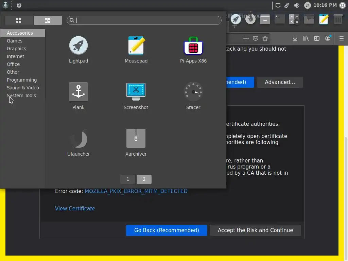Viewport: 348px width, 261px height.
Task: Select the Other category
Action: coord(23,72)
